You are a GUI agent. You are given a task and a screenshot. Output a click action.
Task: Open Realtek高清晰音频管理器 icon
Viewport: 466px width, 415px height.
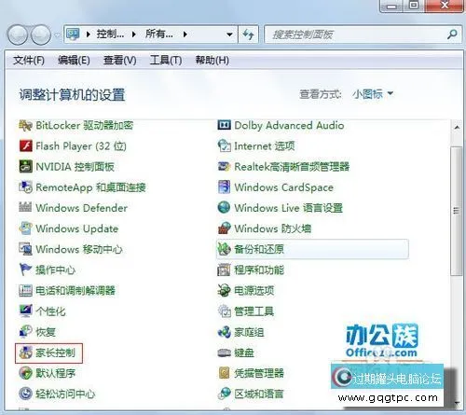point(224,167)
